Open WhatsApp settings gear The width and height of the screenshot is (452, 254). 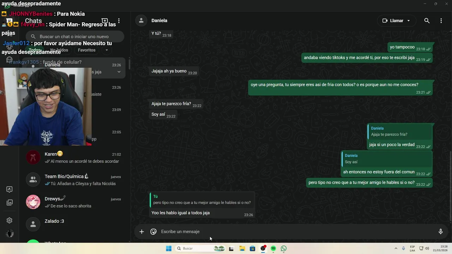[10, 220]
